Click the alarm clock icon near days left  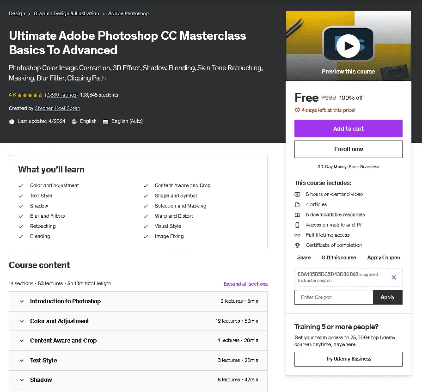[297, 110]
